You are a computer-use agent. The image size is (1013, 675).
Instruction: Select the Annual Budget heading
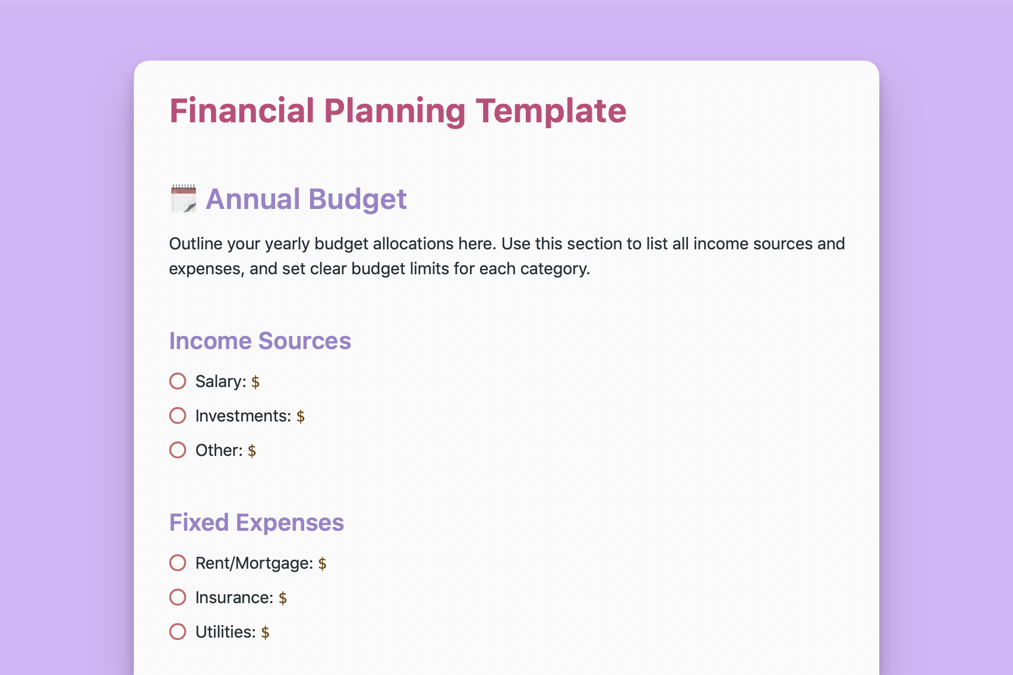click(x=306, y=199)
